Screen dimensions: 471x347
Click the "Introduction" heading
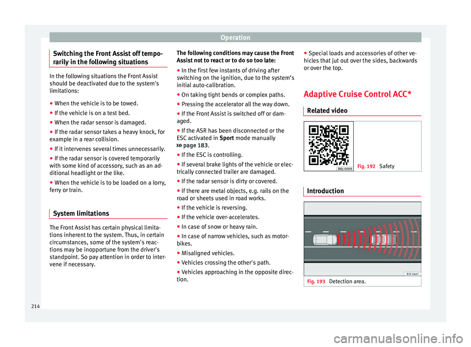[325, 191]
